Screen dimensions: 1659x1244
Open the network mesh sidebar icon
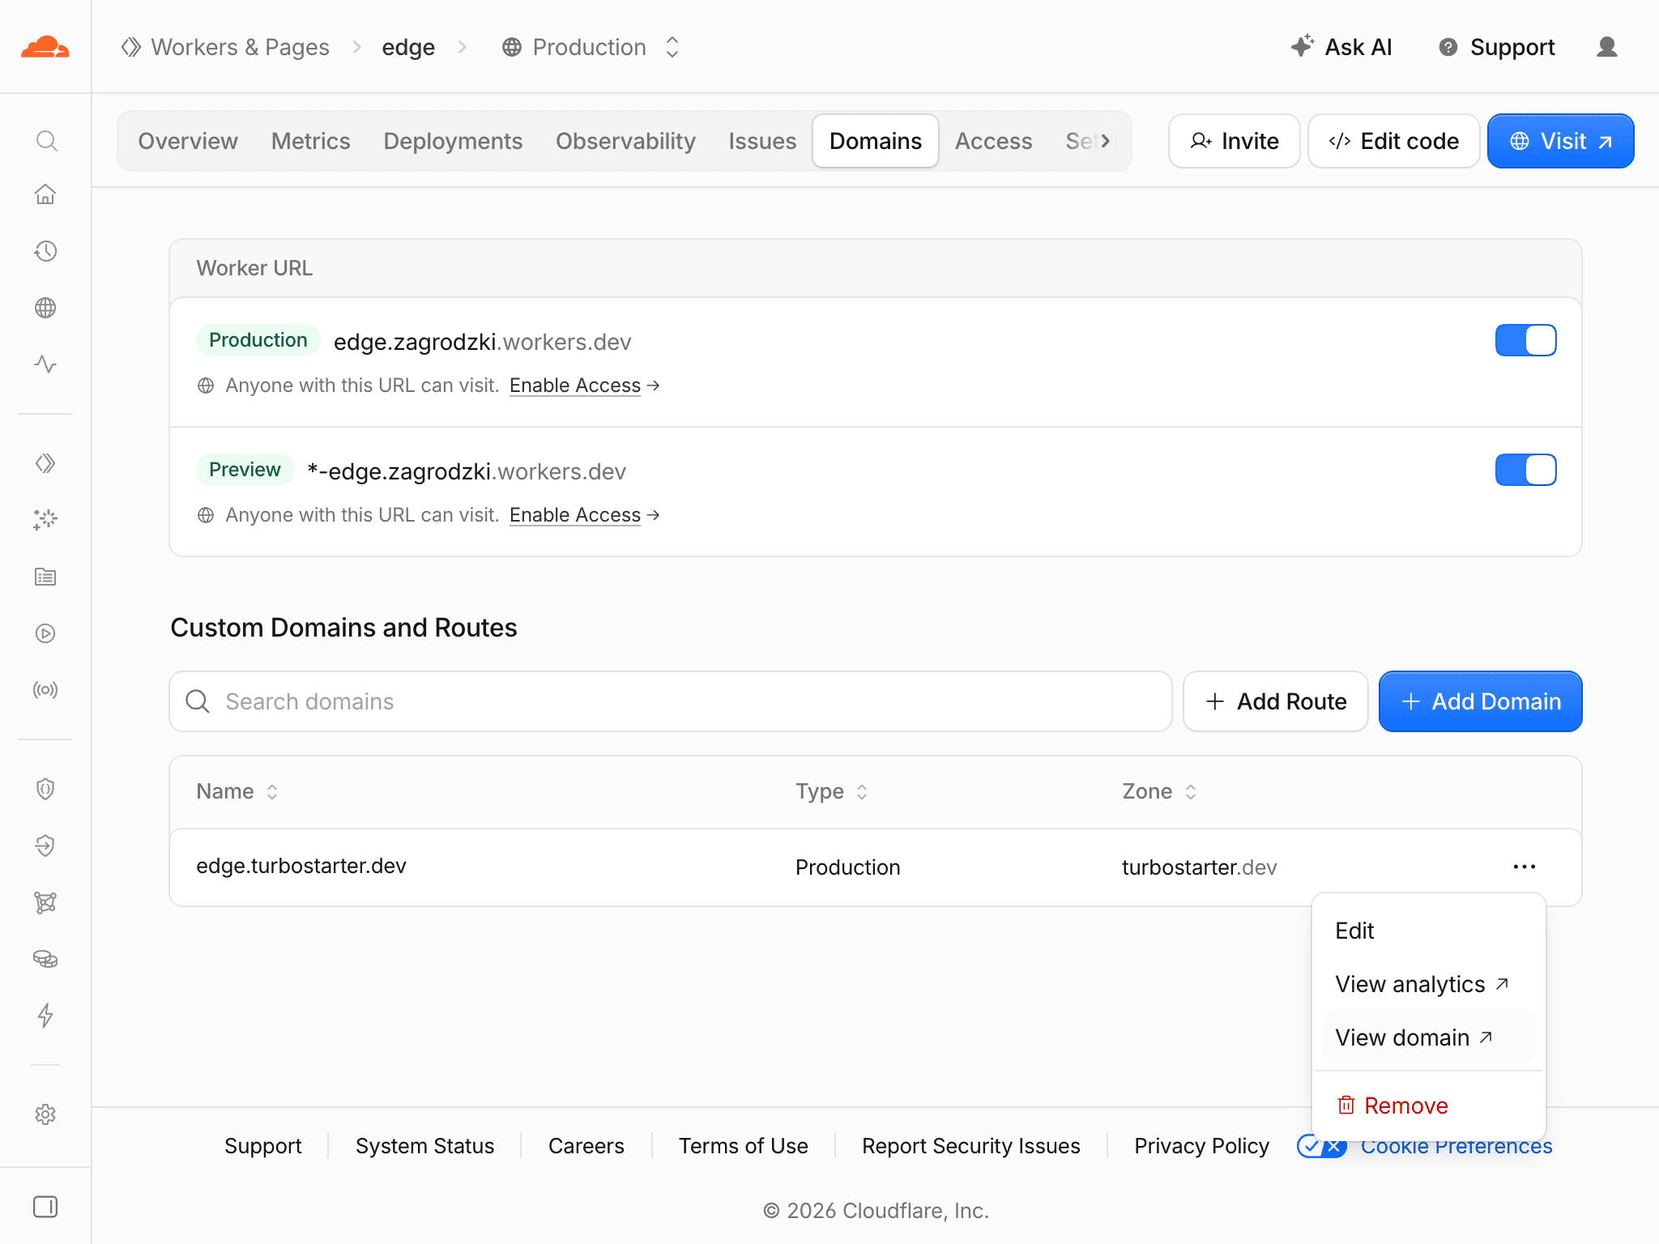[x=45, y=902]
